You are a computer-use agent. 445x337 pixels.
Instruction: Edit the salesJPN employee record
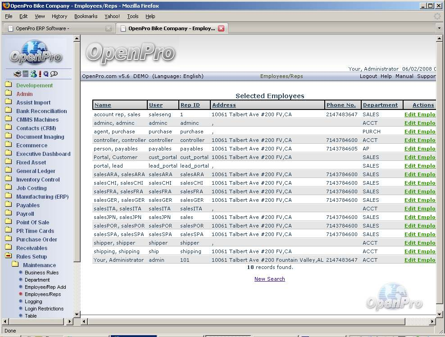[x=420, y=217]
